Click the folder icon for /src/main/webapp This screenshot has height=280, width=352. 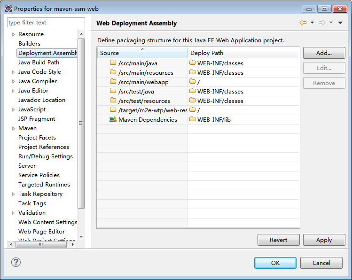pyautogui.click(x=113, y=81)
